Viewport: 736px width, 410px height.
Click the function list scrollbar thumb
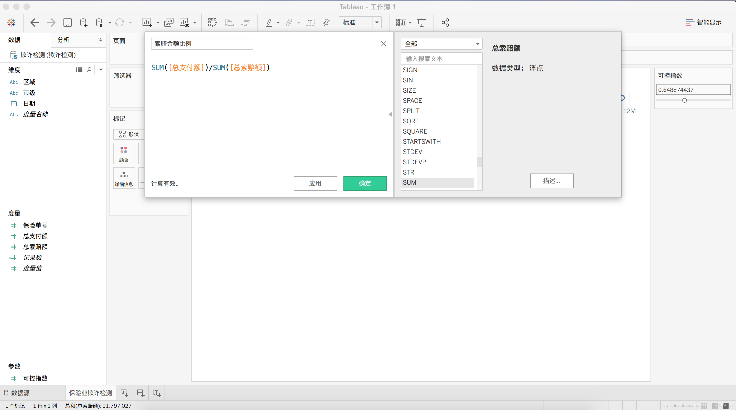click(x=479, y=162)
